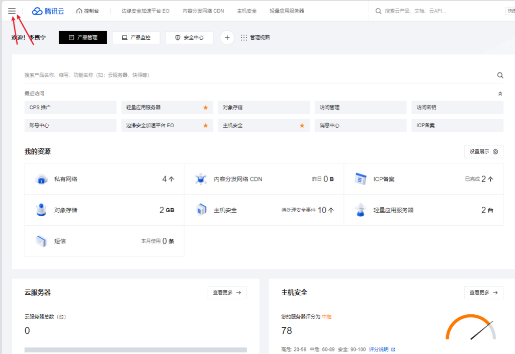Toggle the star on 边缘安全加速平台 EO
This screenshot has width=515, height=354.
tap(205, 126)
